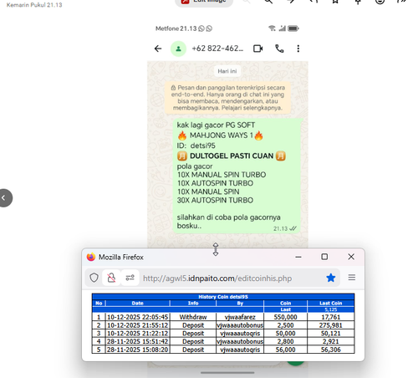Select the coin value '550,000'
The image size is (418, 378).
pyautogui.click(x=285, y=317)
